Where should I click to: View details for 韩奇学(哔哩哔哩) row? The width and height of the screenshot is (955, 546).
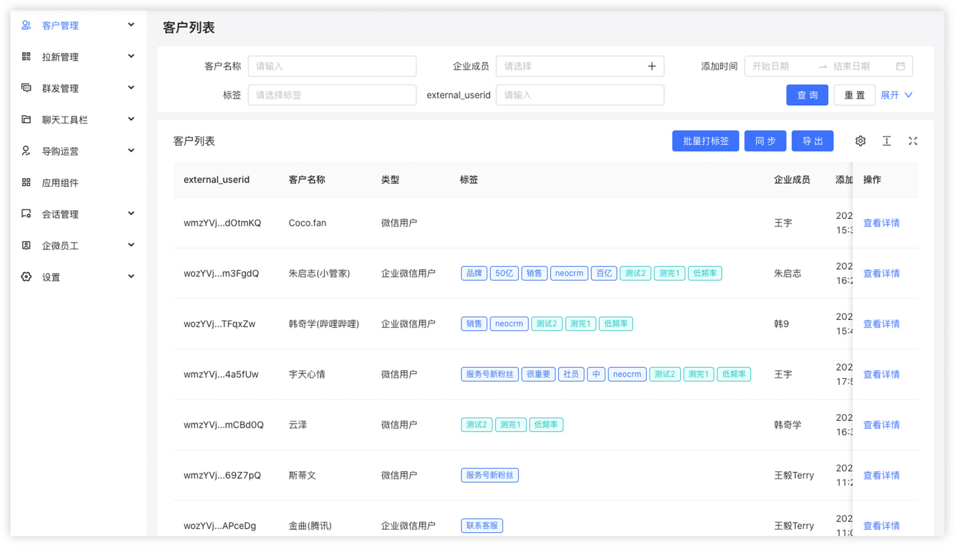point(881,324)
